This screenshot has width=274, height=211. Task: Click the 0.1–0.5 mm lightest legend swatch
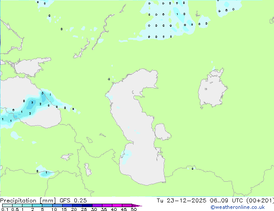(7, 205)
